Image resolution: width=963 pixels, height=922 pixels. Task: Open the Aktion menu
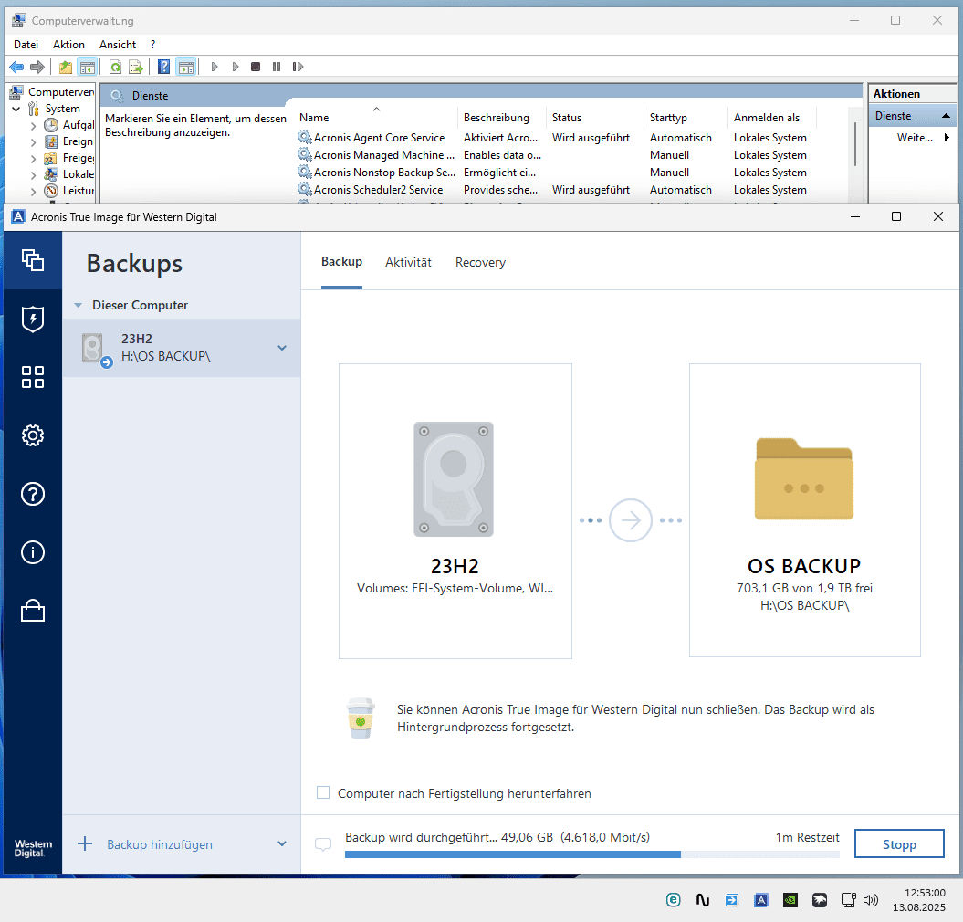[x=68, y=44]
